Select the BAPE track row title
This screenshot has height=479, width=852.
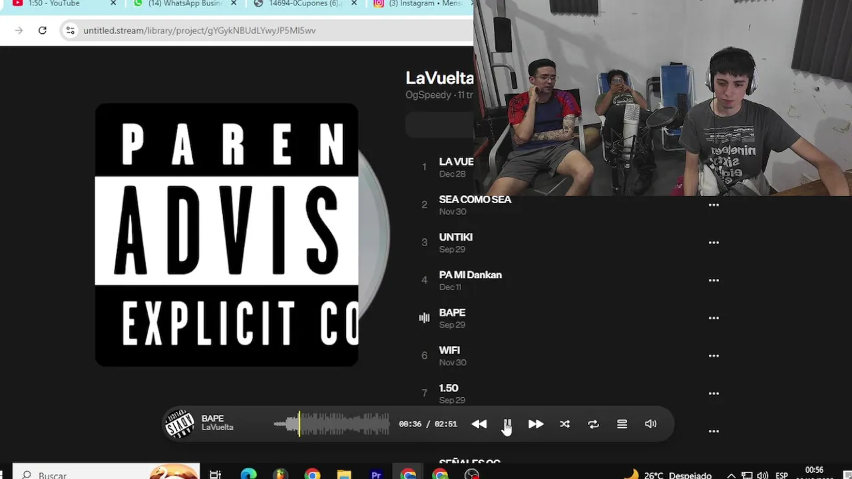452,313
